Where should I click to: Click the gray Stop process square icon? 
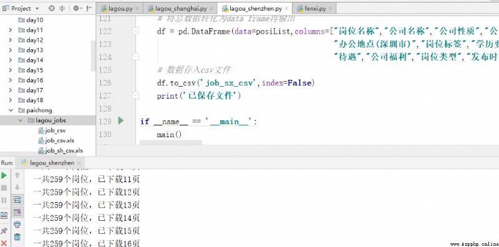pyautogui.click(x=4, y=188)
